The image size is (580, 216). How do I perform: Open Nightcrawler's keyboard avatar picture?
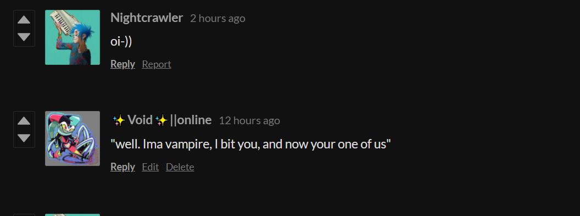(x=72, y=37)
